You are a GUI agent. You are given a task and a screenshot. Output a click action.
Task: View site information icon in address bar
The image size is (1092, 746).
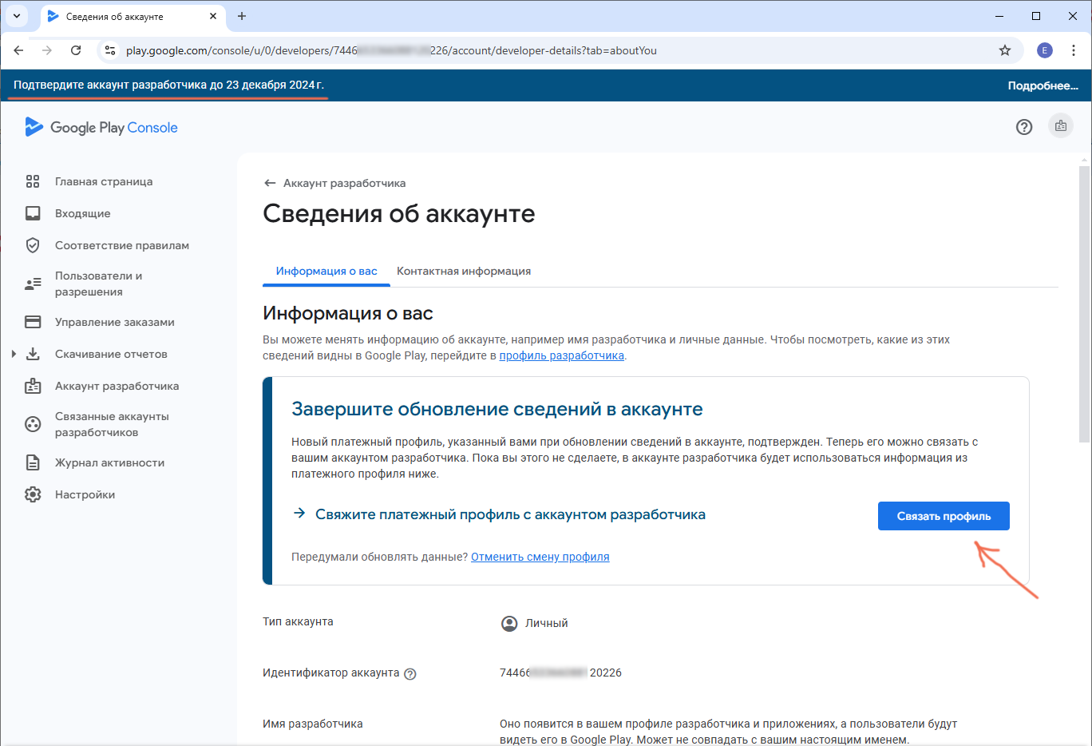111,50
